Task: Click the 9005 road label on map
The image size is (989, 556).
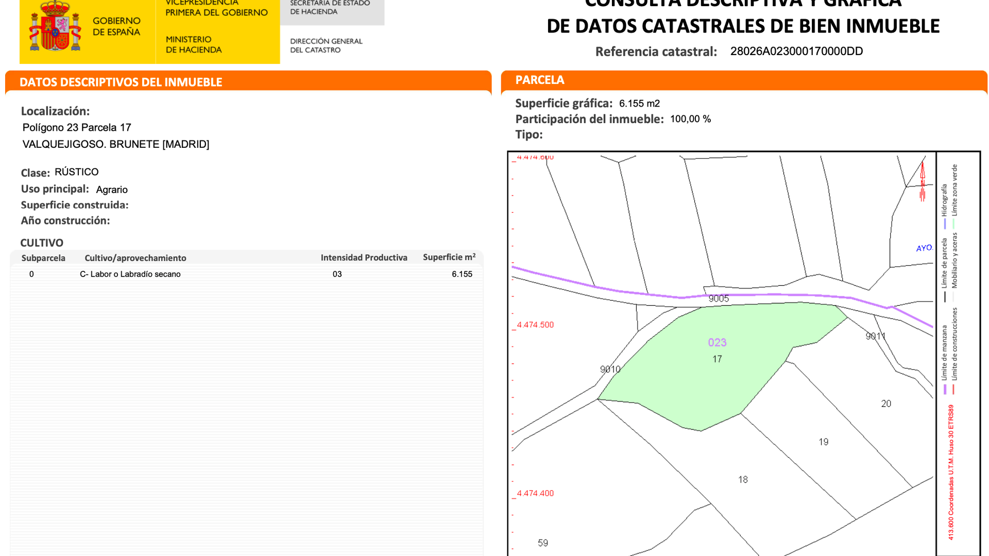Action: point(719,299)
